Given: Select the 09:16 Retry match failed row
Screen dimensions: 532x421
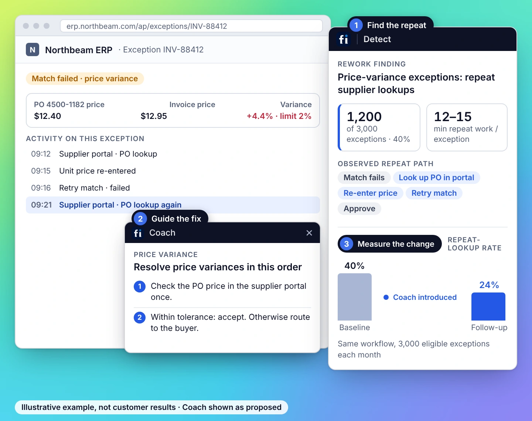Looking at the screenshot, I should [173, 188].
